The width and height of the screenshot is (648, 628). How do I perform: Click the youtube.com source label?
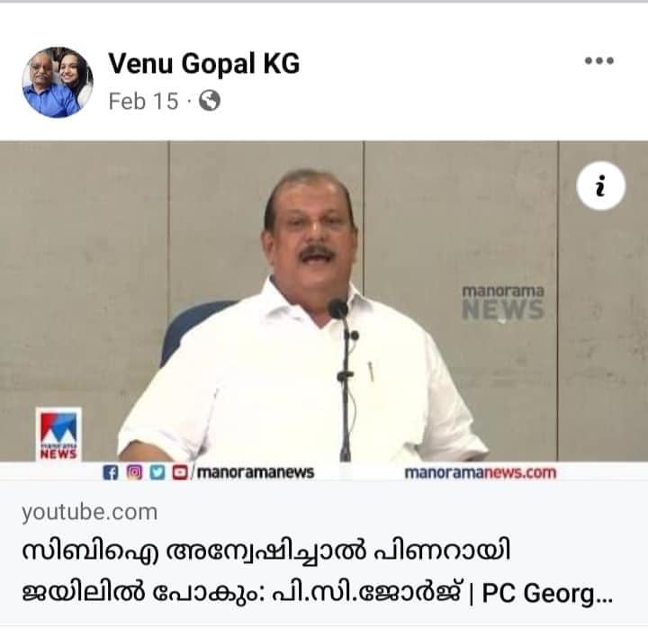[x=90, y=512]
